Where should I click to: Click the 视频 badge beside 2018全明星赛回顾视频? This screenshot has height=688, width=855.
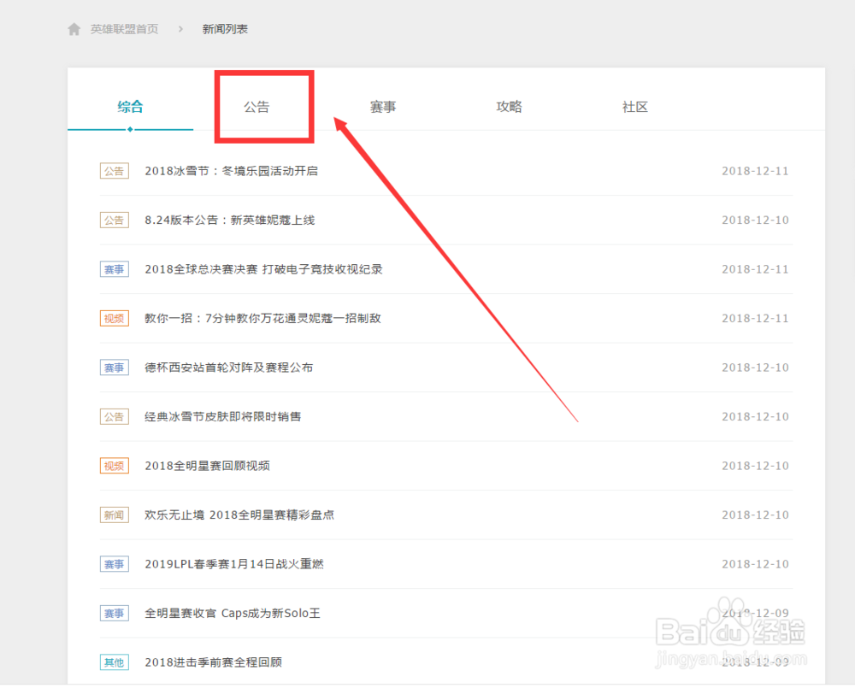pos(114,466)
